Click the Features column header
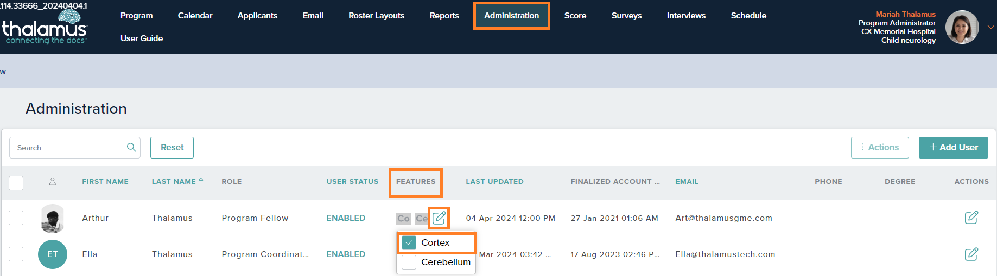This screenshot has width=997, height=276. pyautogui.click(x=416, y=182)
